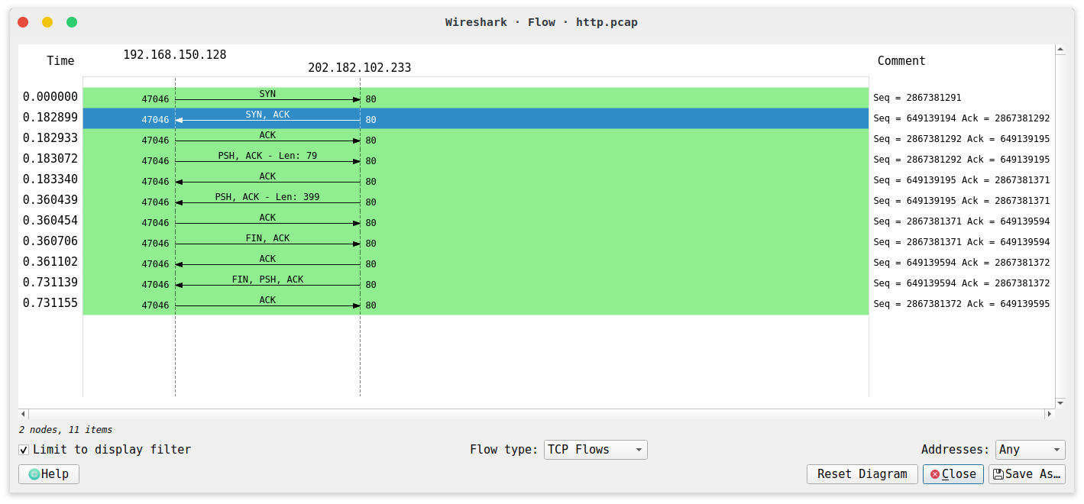1084x504 pixels.
Task: Click the time value 0.360454
Action: [x=50, y=221]
